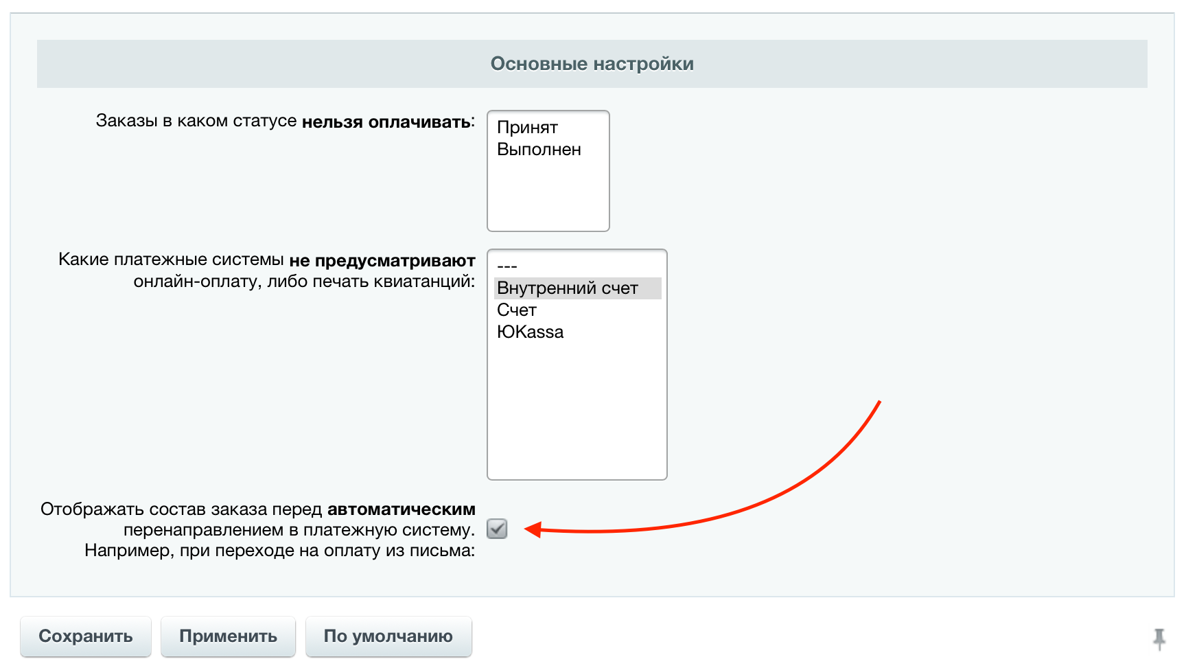Click the 'Заказы в каком статусе' label
This screenshot has width=1186, height=666.
click(196, 122)
